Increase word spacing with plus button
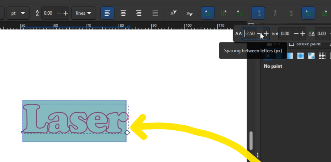 click(x=302, y=34)
